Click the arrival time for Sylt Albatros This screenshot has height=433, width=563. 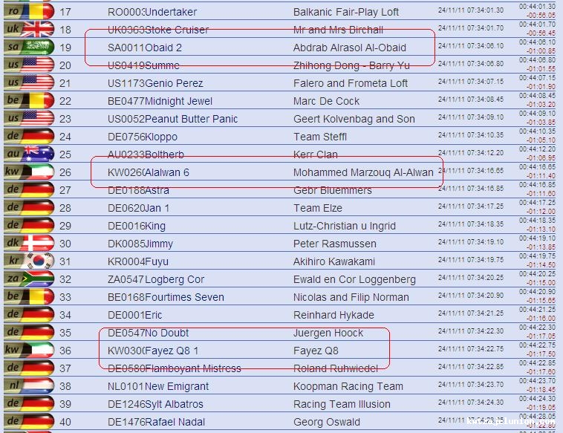click(x=470, y=404)
